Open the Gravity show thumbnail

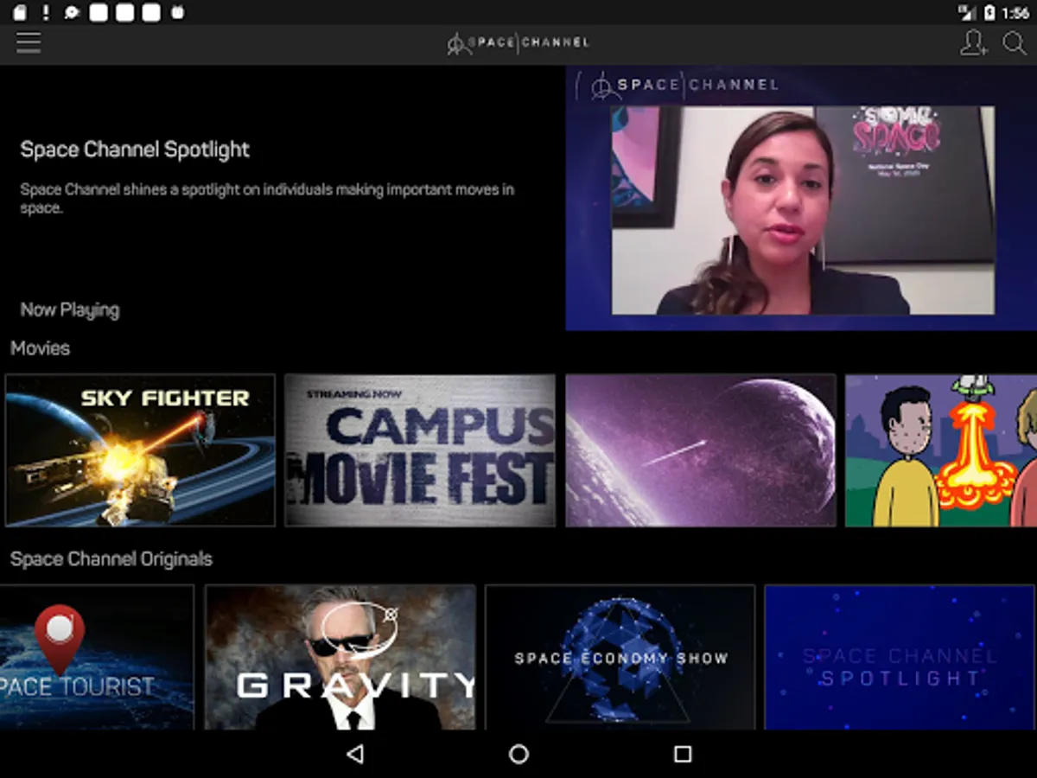click(340, 657)
